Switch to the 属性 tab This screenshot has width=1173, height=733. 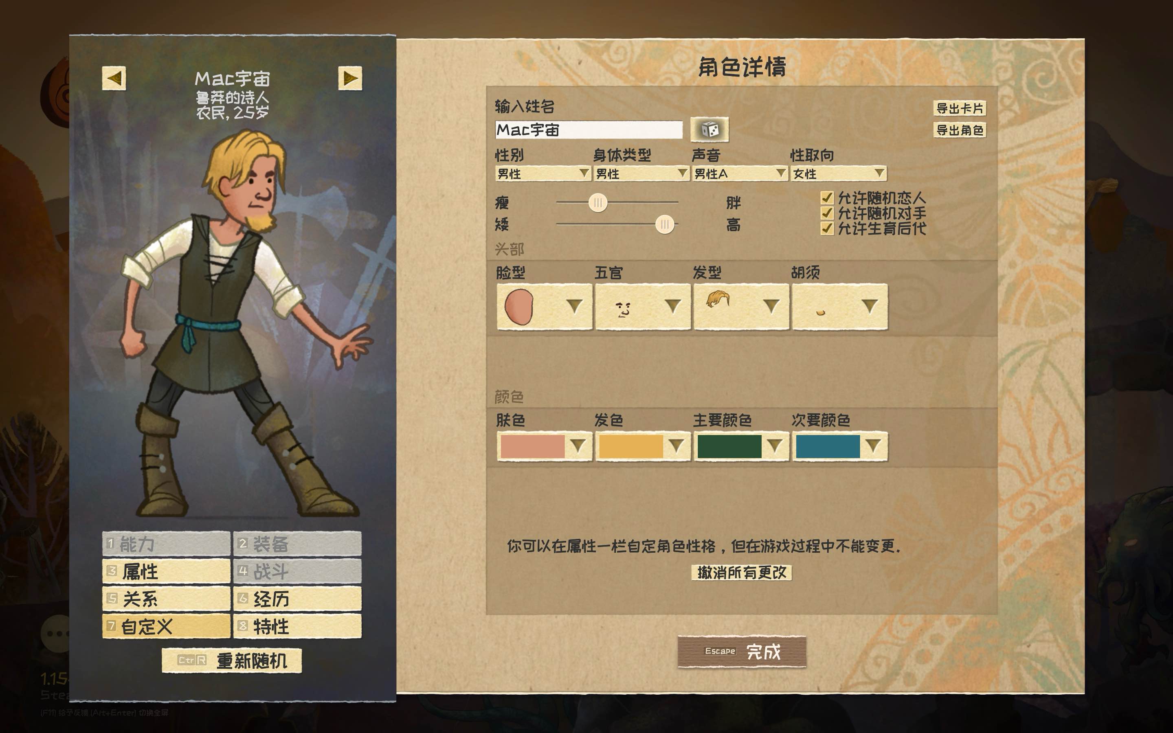point(166,571)
